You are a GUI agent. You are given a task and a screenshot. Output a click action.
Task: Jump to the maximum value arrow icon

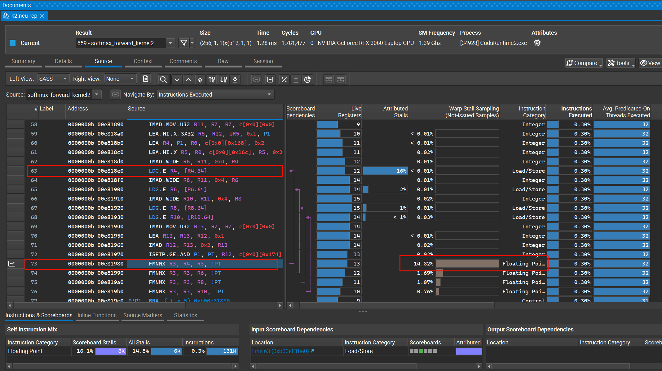coord(200,80)
